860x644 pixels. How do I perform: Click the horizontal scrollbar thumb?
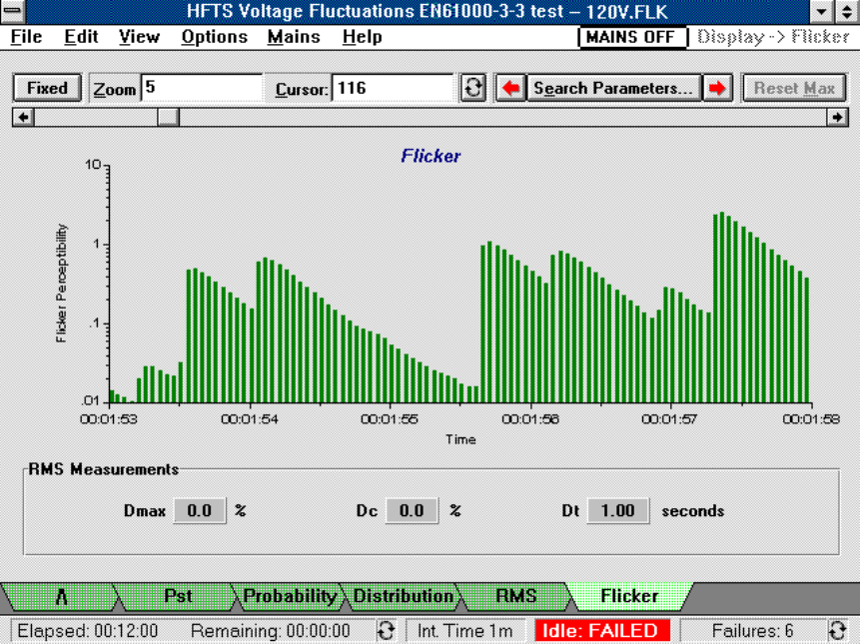(168, 116)
